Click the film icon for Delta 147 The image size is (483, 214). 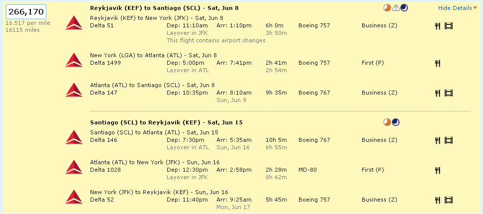point(448,93)
